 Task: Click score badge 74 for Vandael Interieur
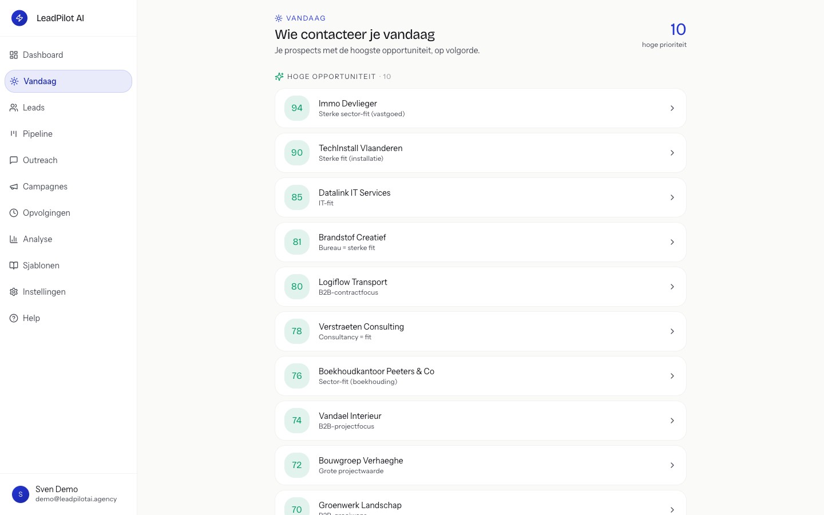[x=297, y=421]
